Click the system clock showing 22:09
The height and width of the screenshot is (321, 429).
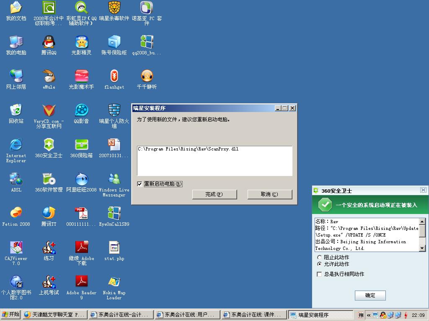[419, 315]
